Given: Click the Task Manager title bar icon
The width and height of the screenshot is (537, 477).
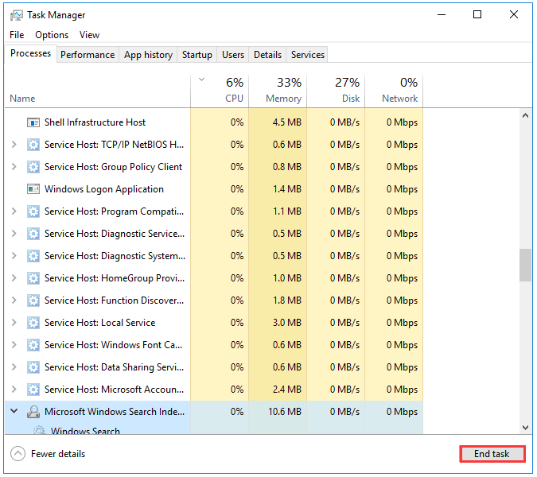Looking at the screenshot, I should tap(16, 15).
